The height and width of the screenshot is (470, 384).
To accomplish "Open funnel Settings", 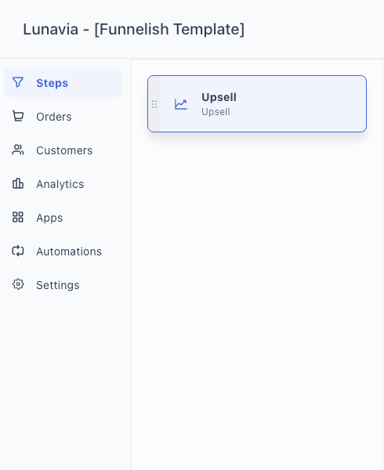I will click(x=63, y=285).
